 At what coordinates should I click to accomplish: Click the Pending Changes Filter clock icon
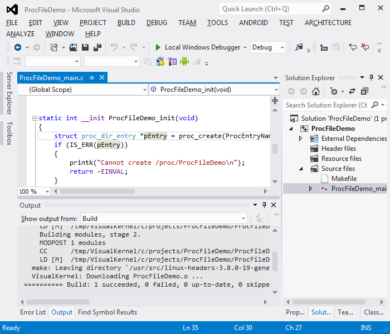[x=334, y=91]
